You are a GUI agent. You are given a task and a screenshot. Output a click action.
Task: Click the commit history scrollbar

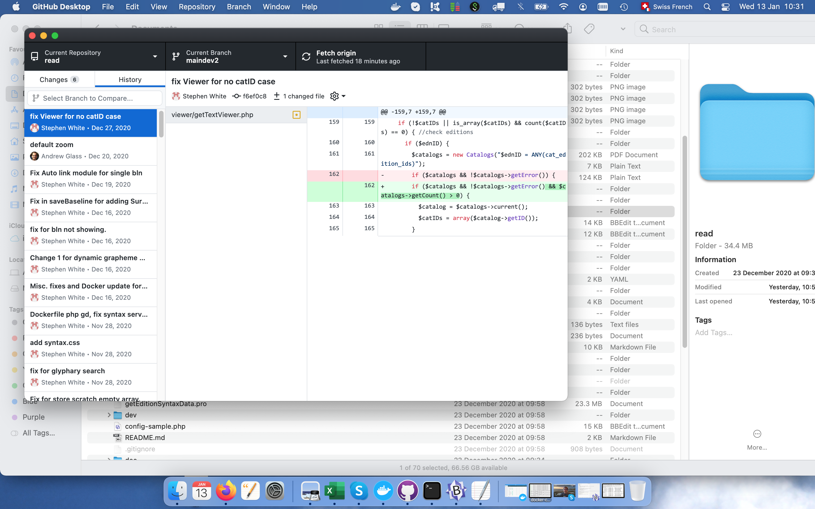161,124
